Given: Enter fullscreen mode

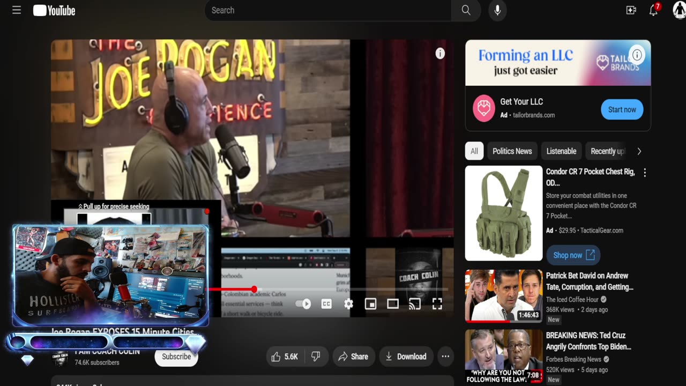Looking at the screenshot, I should [437, 304].
